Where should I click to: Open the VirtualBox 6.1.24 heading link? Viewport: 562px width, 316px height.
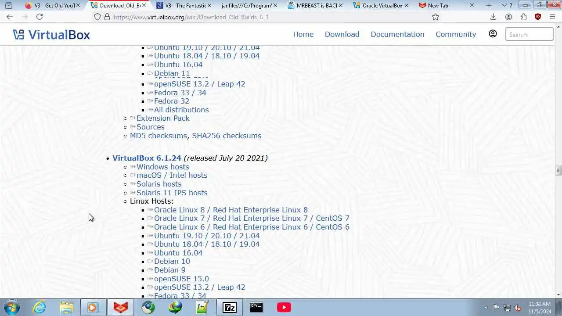[147, 158]
